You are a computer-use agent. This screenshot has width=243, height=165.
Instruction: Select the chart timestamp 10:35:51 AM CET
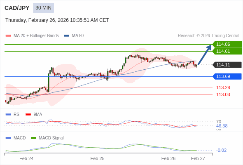89,20
